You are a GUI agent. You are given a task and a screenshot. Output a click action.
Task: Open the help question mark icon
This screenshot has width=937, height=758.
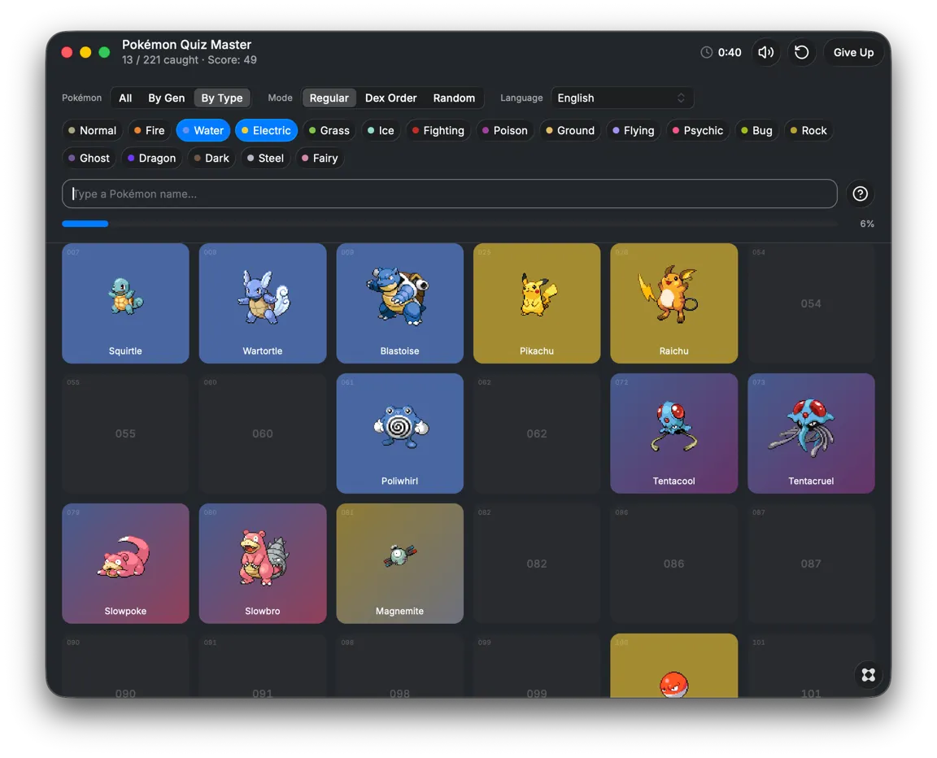[860, 194]
